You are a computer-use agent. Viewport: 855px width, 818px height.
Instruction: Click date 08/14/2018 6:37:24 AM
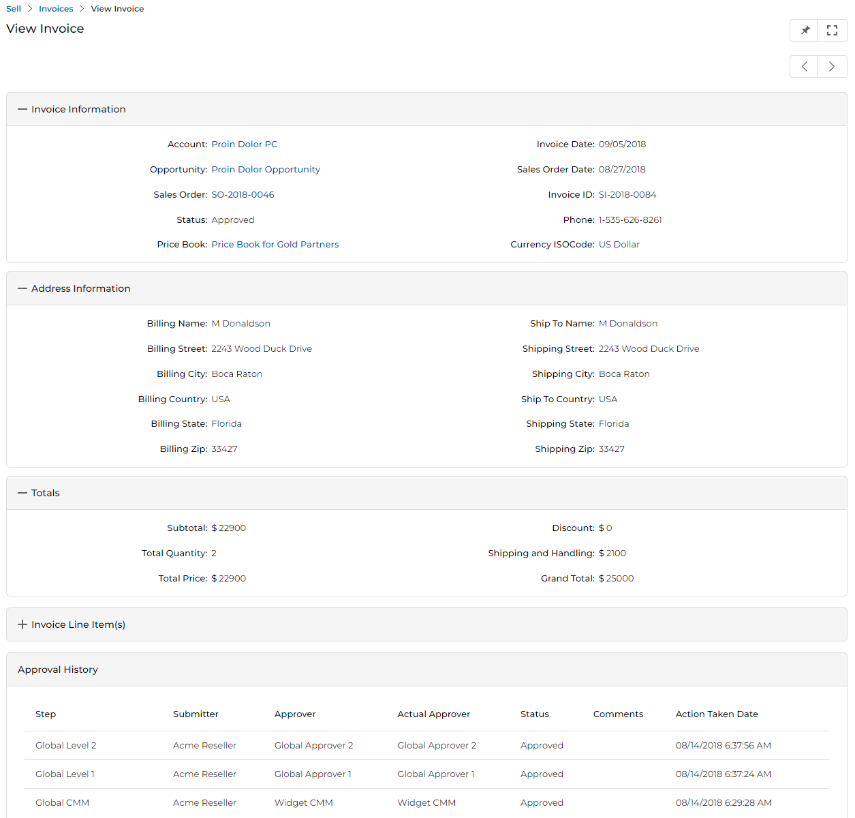724,774
